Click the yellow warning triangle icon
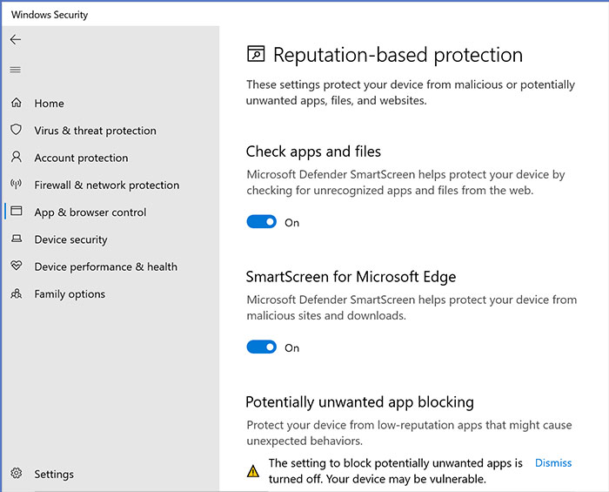Viewport: 609px width, 492px height. tap(253, 471)
